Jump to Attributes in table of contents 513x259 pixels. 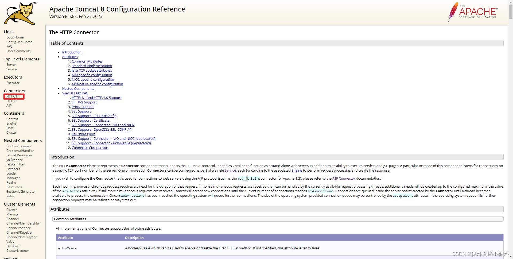[70, 57]
